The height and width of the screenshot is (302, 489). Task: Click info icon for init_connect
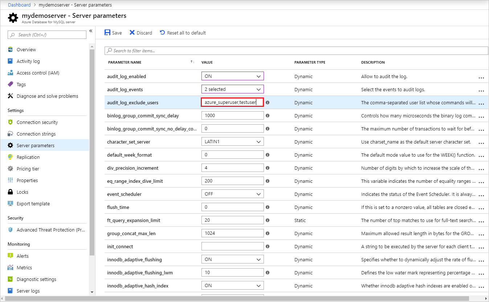coord(268,246)
